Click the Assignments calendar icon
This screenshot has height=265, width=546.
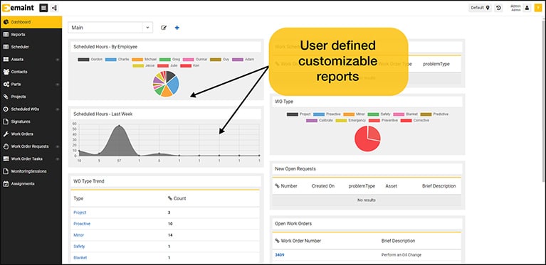(x=6, y=184)
